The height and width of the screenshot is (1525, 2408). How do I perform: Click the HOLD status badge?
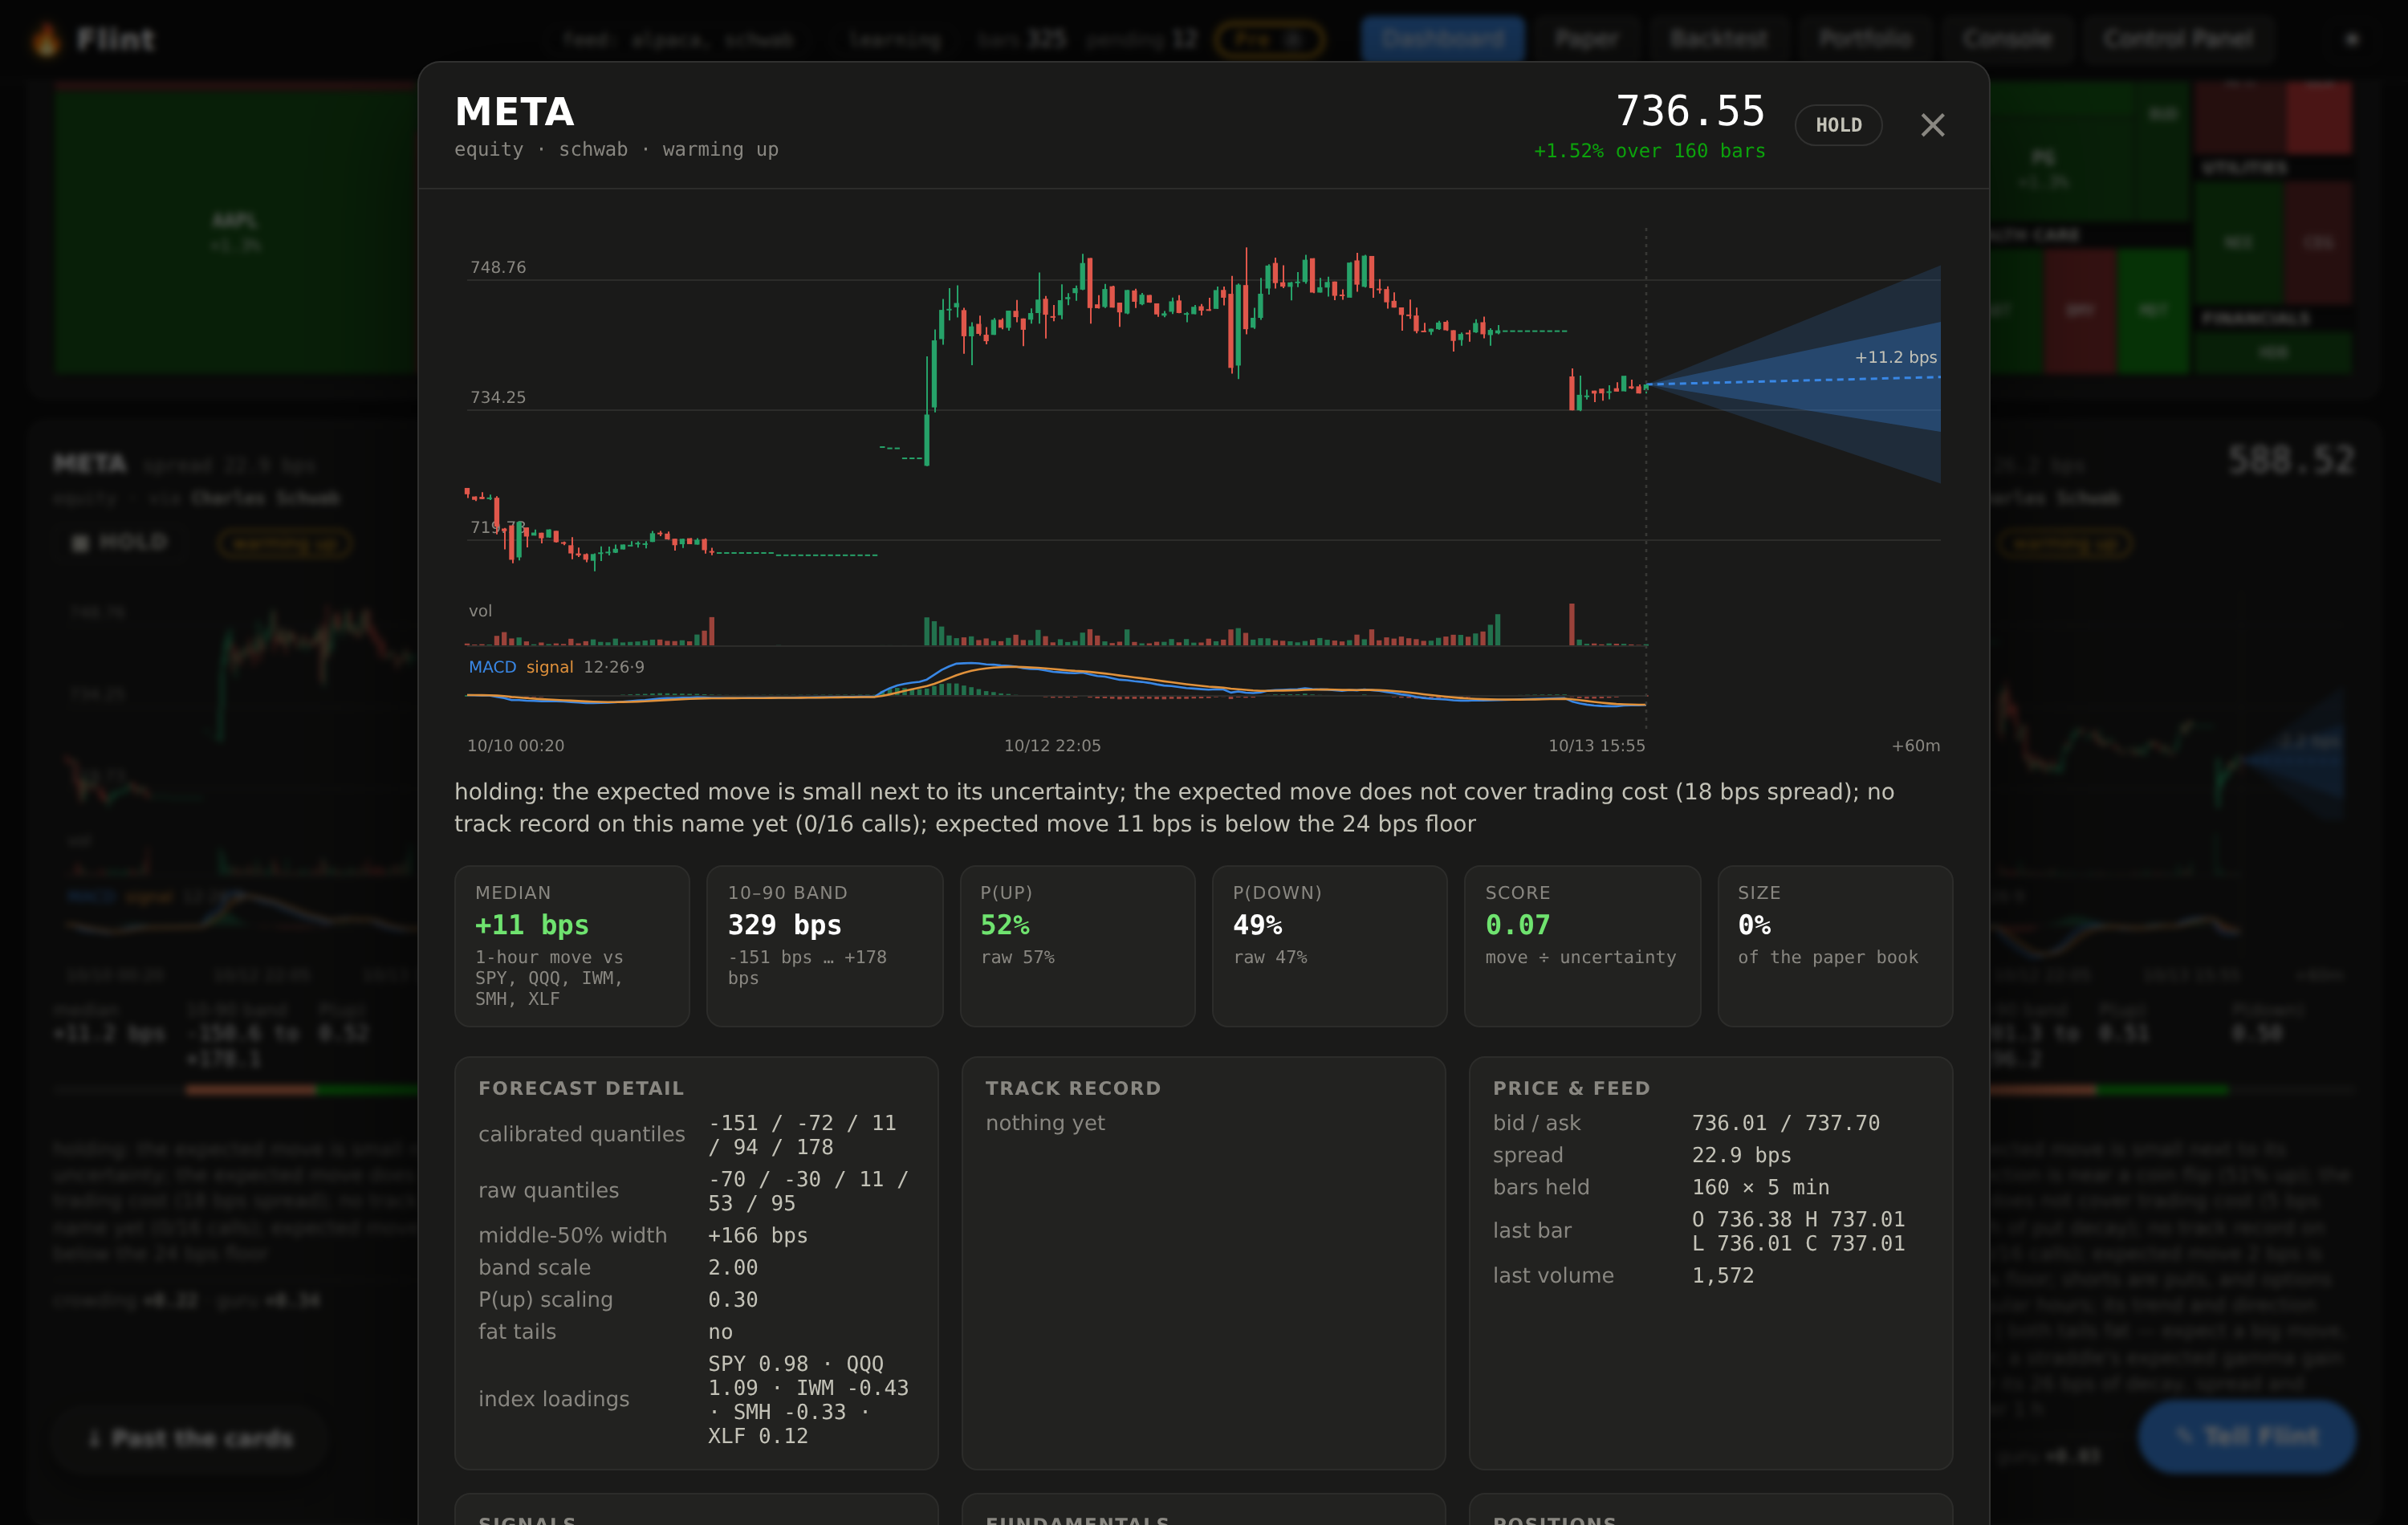1838,125
